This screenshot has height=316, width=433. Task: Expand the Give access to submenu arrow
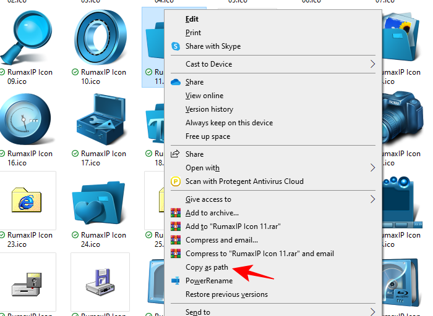372,199
